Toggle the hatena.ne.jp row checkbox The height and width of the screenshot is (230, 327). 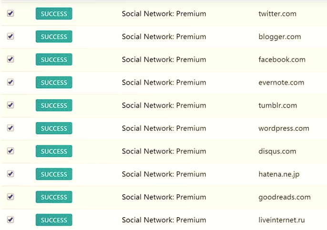click(10, 174)
